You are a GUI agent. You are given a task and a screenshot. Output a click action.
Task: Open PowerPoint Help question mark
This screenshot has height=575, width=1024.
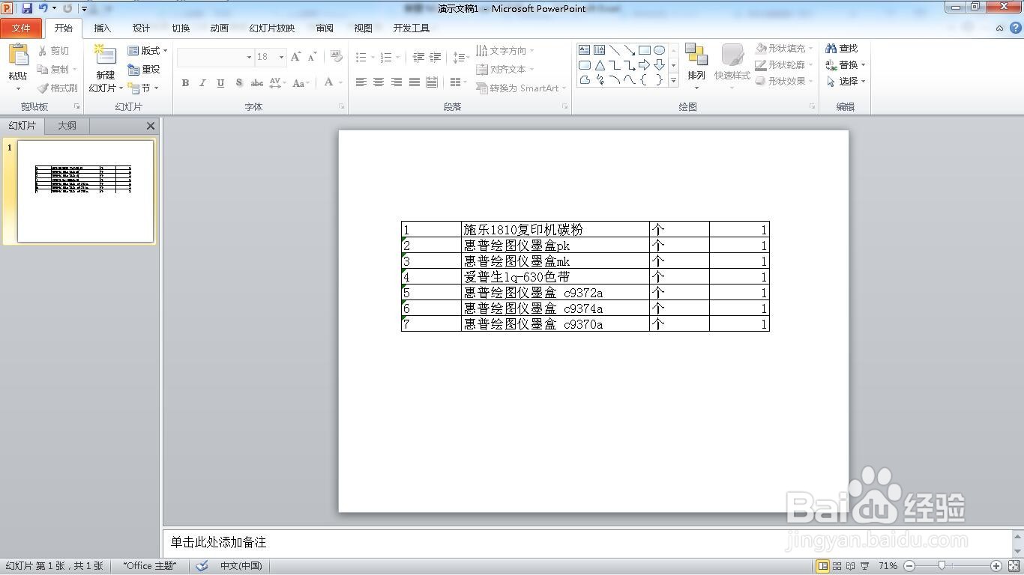(x=1016, y=28)
